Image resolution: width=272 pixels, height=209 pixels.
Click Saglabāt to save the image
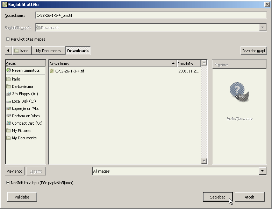point(218,197)
